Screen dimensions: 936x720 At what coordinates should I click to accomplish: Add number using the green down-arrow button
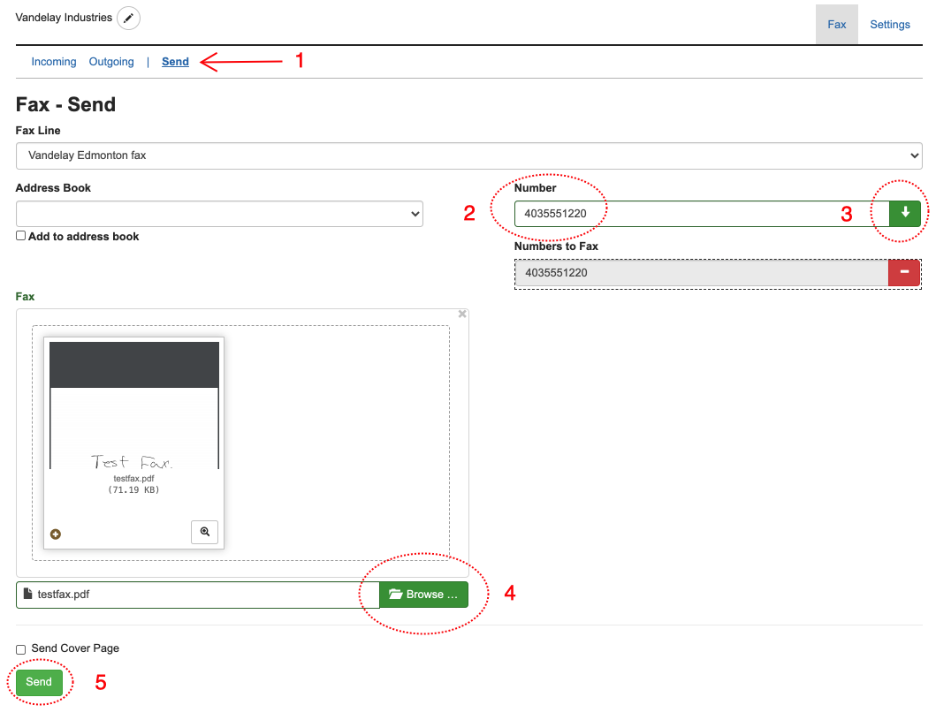click(x=904, y=214)
